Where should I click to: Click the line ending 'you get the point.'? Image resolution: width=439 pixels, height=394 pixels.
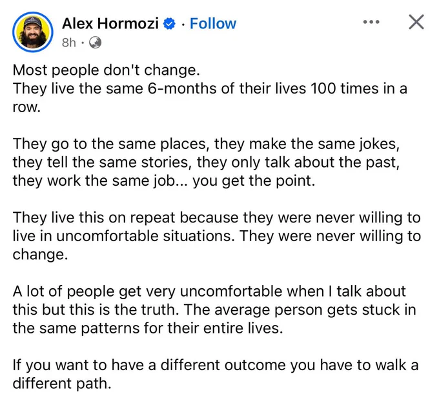click(164, 181)
